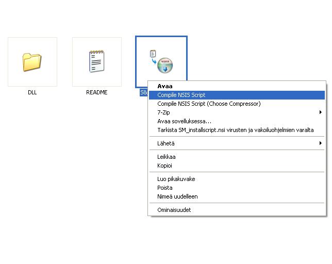Choose Avaa in the context menu
Image resolution: width=332 pixels, height=264 pixels.
[x=237, y=86]
